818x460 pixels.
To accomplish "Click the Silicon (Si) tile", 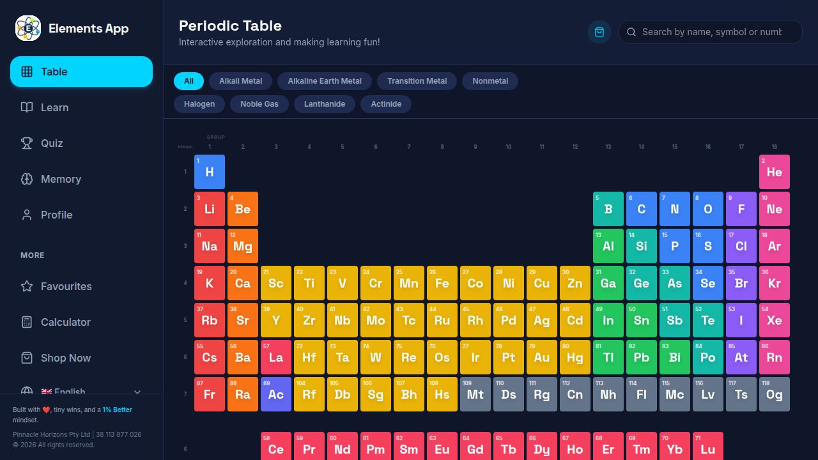I will pyautogui.click(x=642, y=246).
